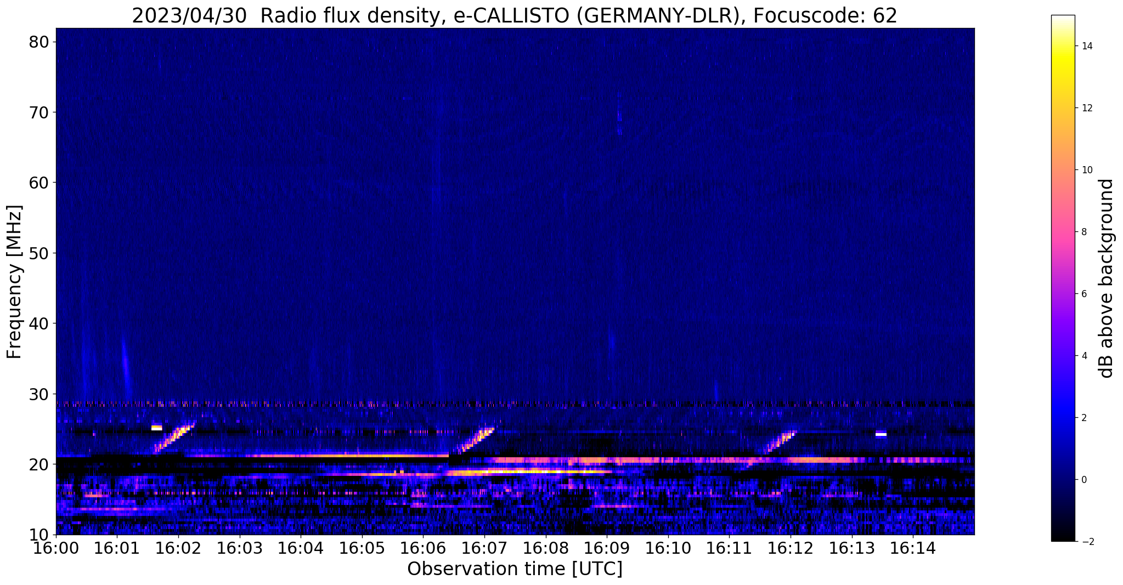The width and height of the screenshot is (1123, 585).
Task: Click the yellow top end of the colorbar
Action: click(x=1063, y=58)
